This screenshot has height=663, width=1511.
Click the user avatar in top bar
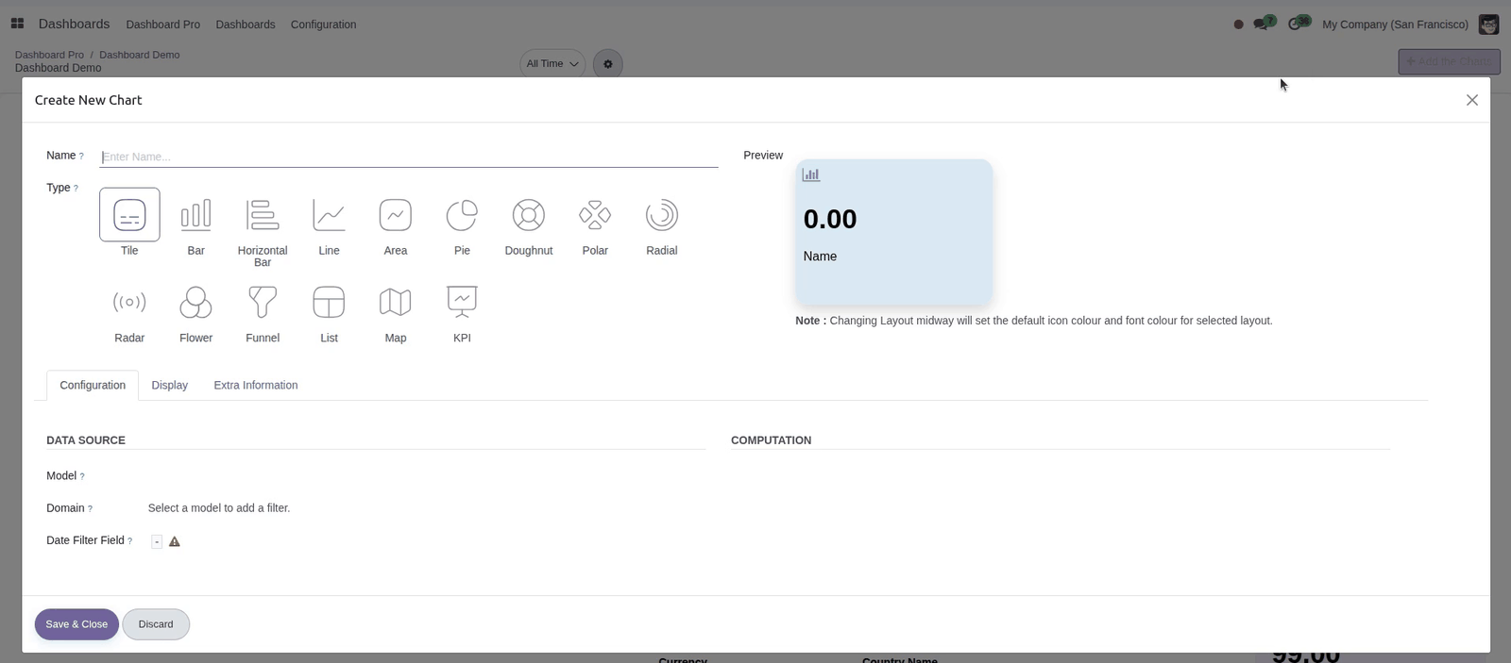click(x=1488, y=25)
